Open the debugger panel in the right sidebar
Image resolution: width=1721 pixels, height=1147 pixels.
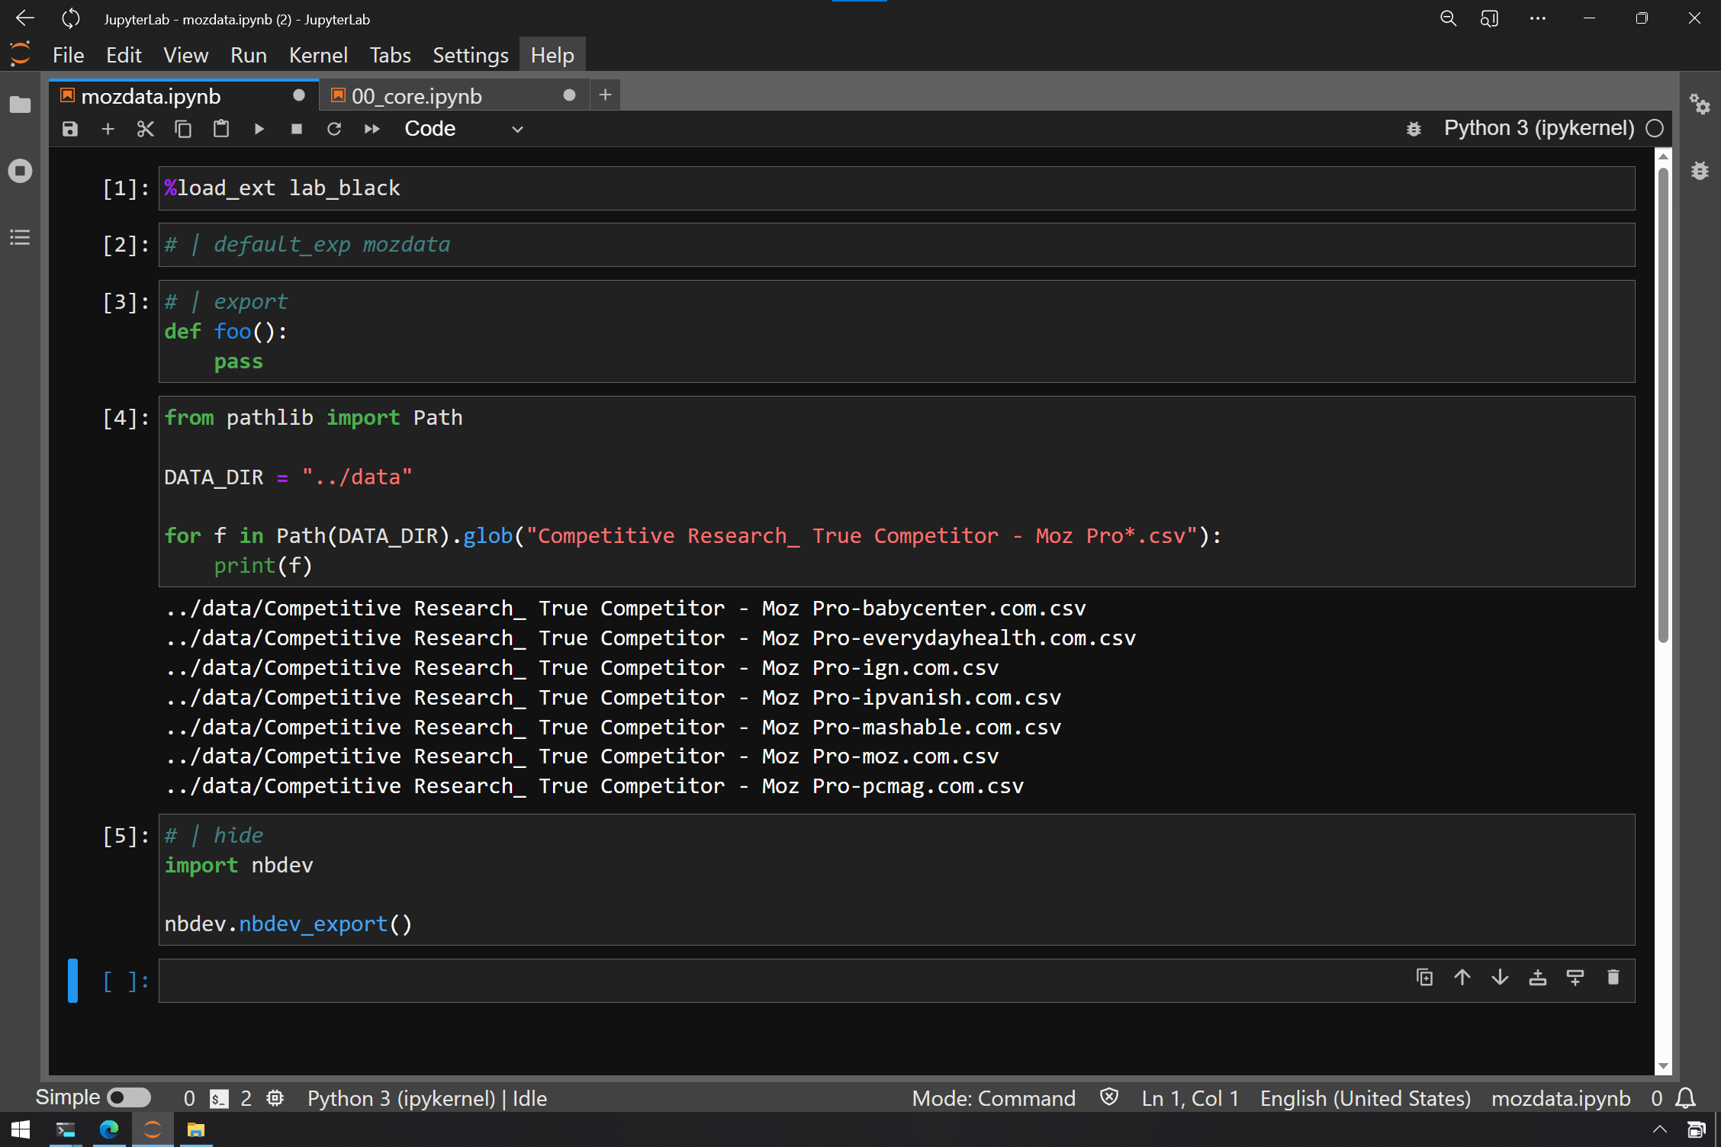coord(1700,171)
